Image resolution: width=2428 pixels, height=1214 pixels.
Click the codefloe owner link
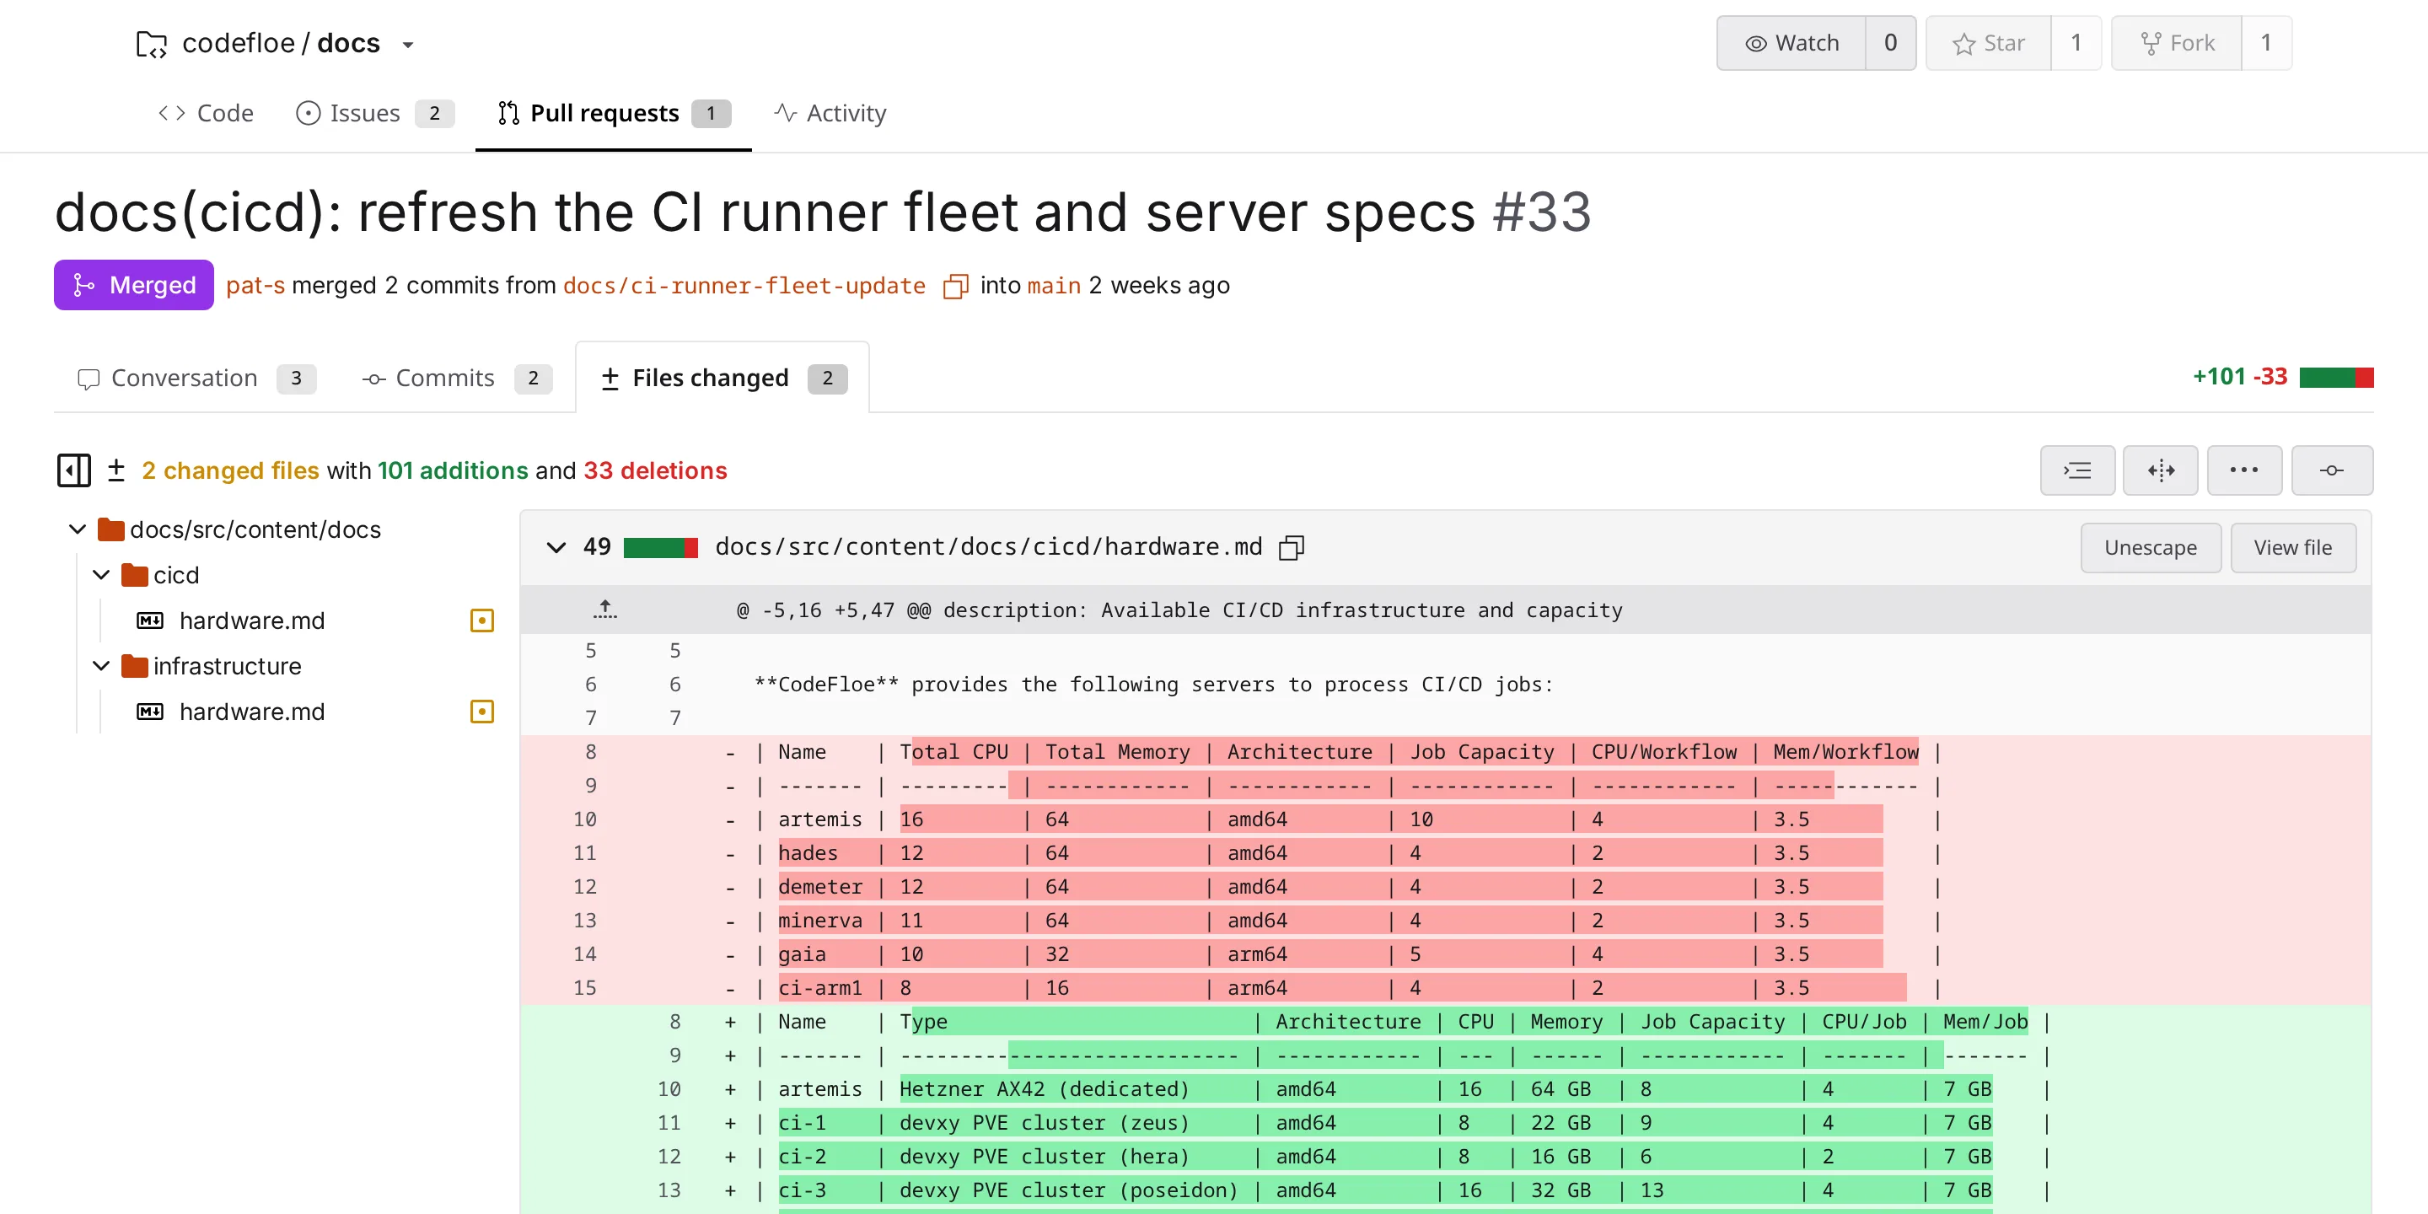239,43
